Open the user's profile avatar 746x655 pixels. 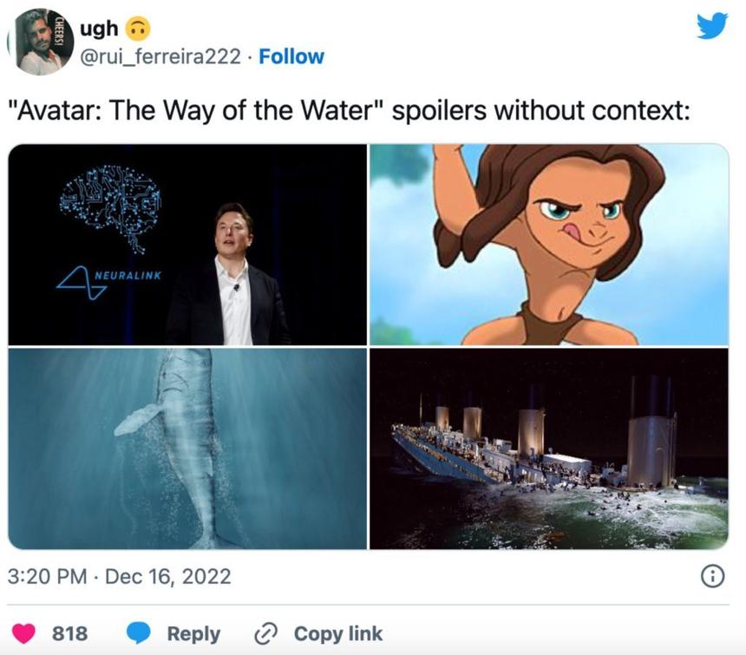(41, 42)
